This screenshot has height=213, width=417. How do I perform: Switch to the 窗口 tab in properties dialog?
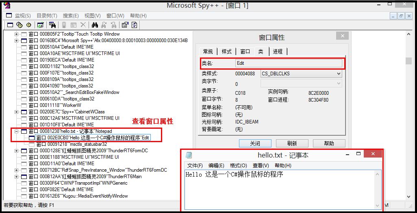(x=245, y=51)
